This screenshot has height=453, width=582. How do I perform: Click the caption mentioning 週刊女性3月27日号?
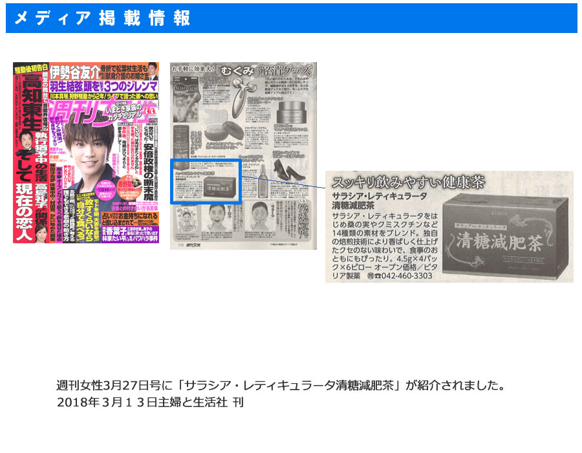click(x=281, y=386)
